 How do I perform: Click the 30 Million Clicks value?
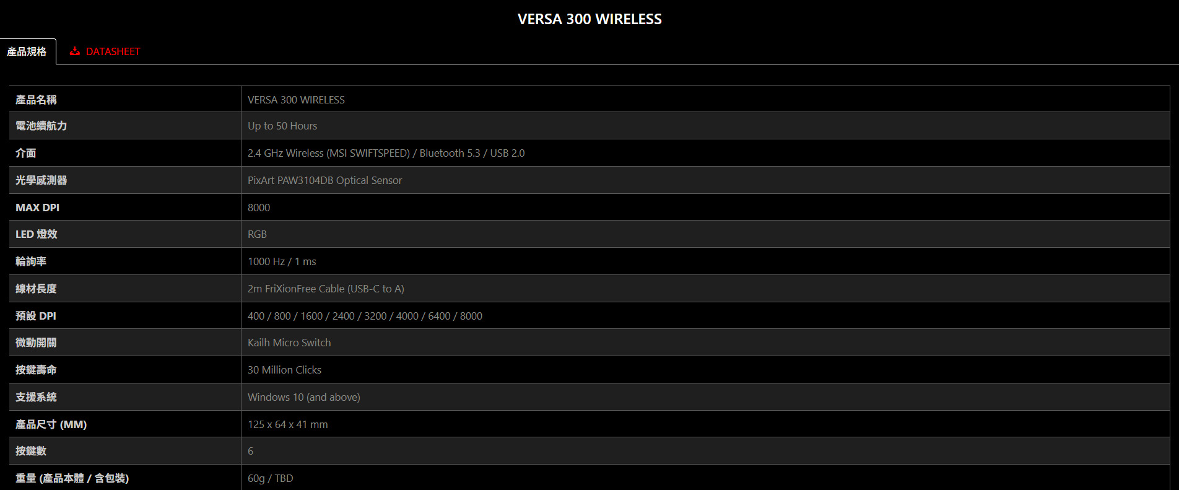point(284,370)
